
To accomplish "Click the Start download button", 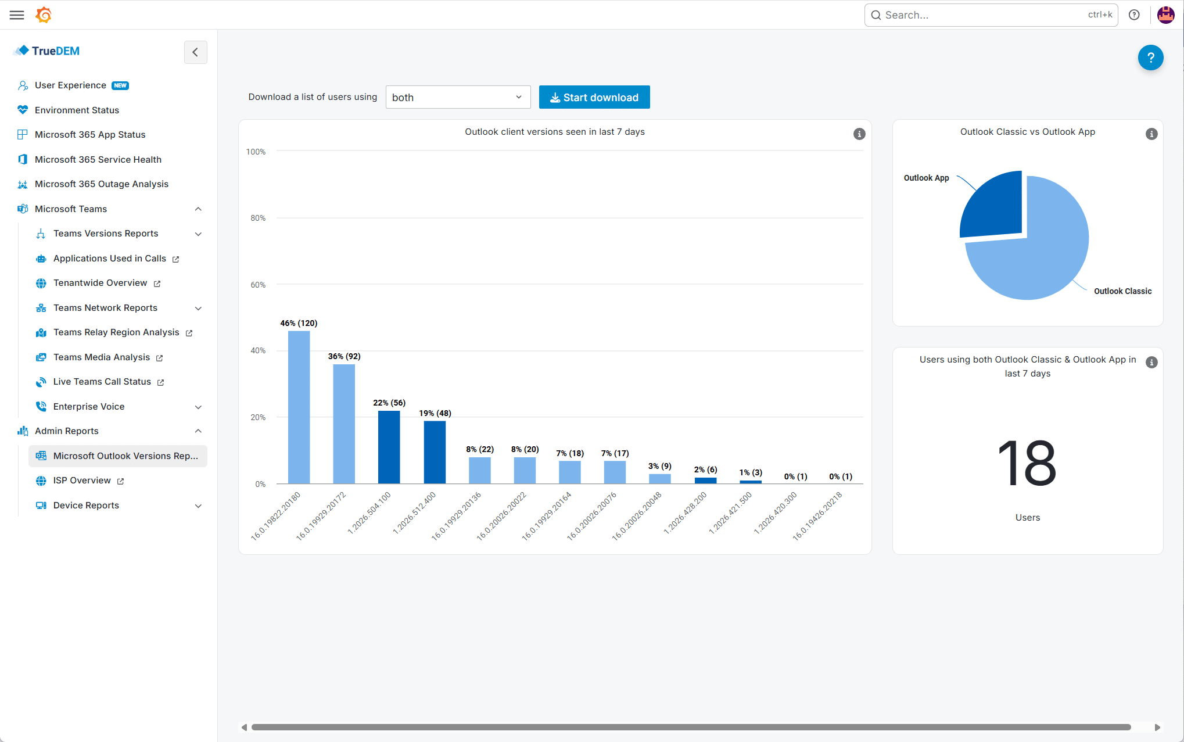I will pyautogui.click(x=594, y=97).
